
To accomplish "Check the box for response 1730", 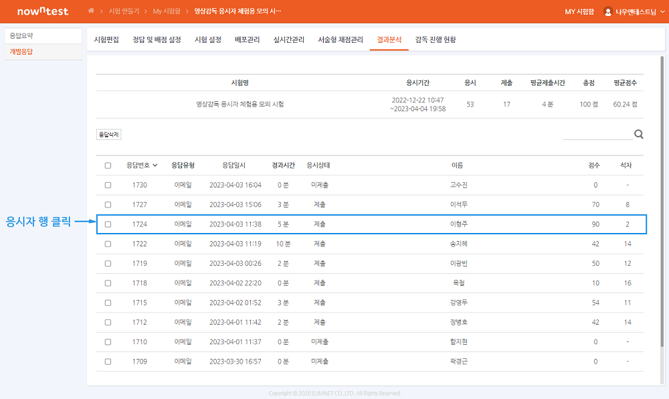I will click(x=108, y=185).
